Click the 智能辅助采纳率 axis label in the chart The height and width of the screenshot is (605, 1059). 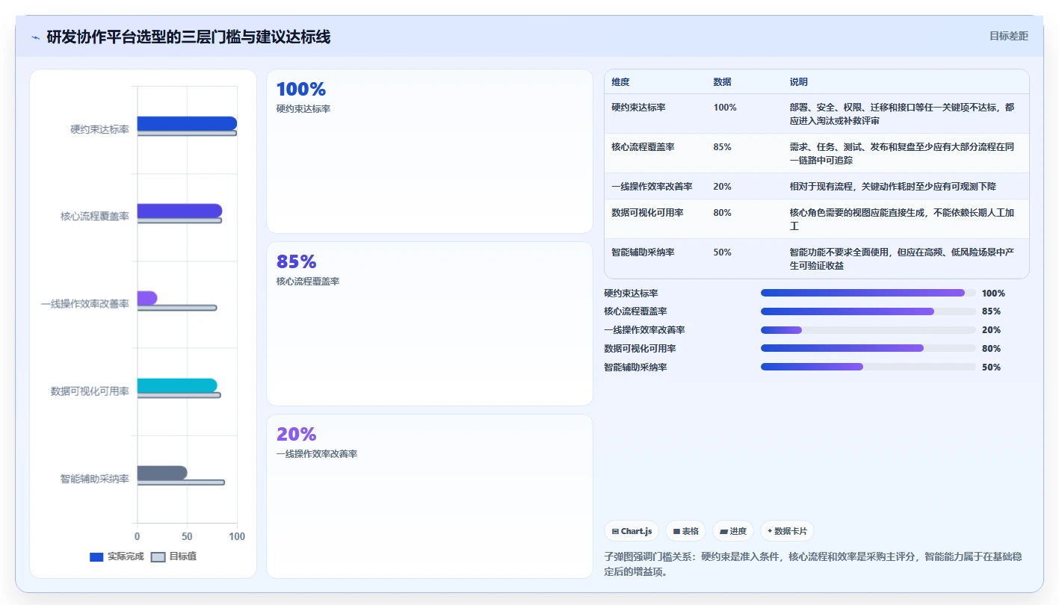click(x=95, y=479)
